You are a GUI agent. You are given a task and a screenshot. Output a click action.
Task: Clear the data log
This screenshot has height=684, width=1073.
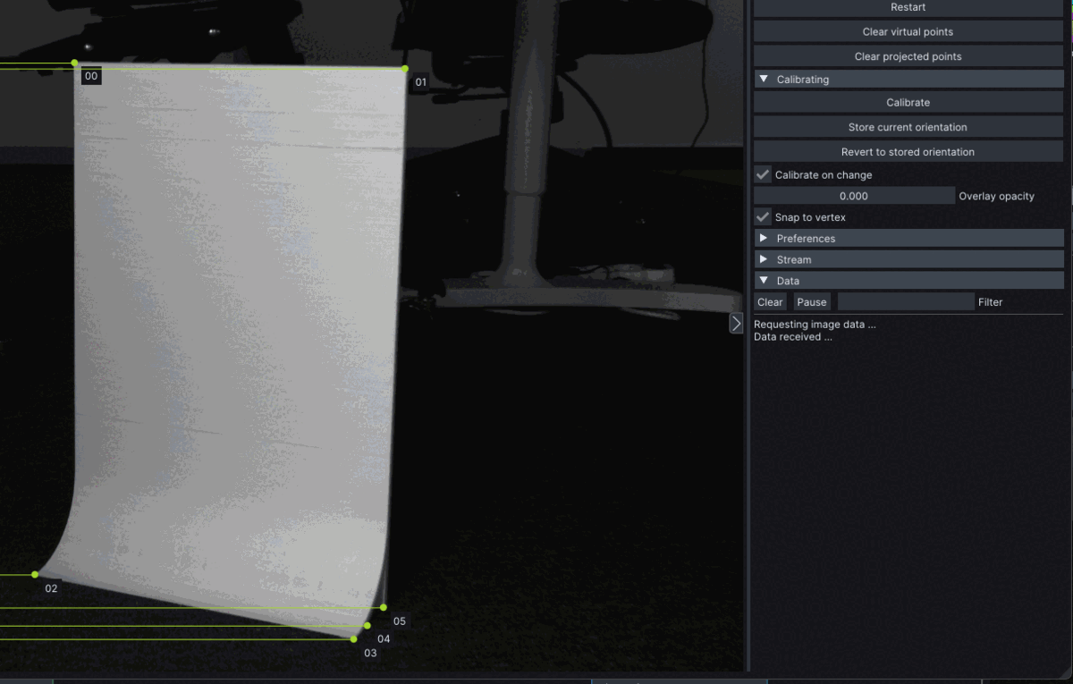point(770,302)
